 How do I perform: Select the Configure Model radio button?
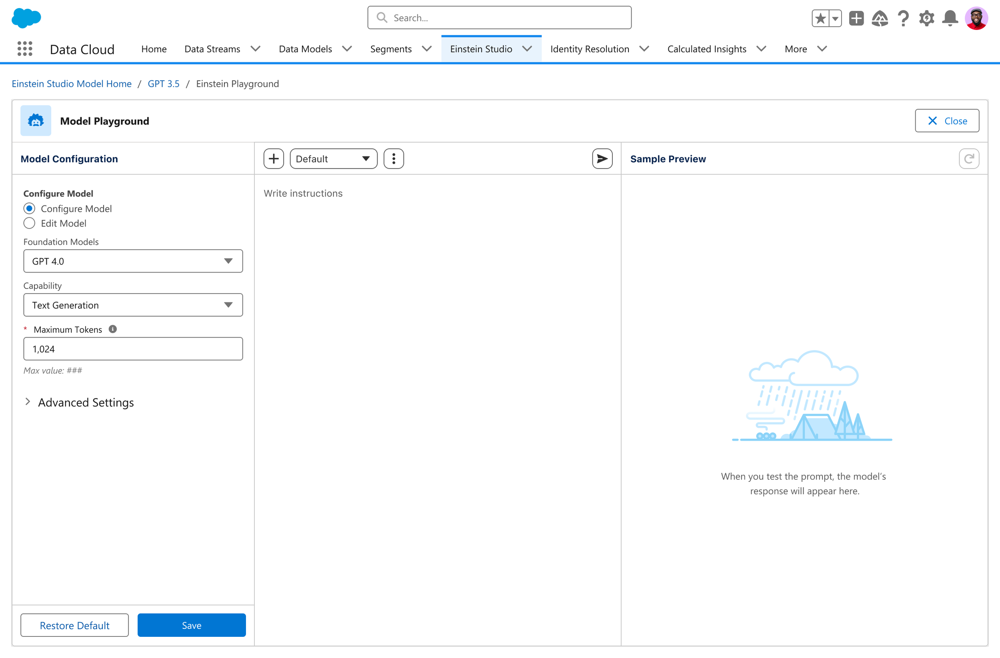30,209
